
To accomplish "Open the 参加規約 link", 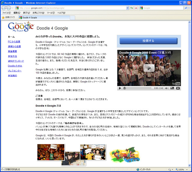I will click(x=12, y=76).
